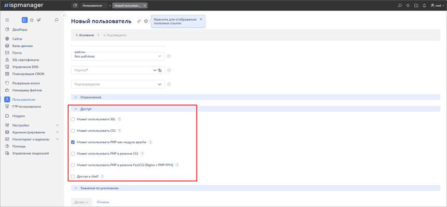
Task: Dismiss the useful links tooltip
Action: [x=201, y=19]
